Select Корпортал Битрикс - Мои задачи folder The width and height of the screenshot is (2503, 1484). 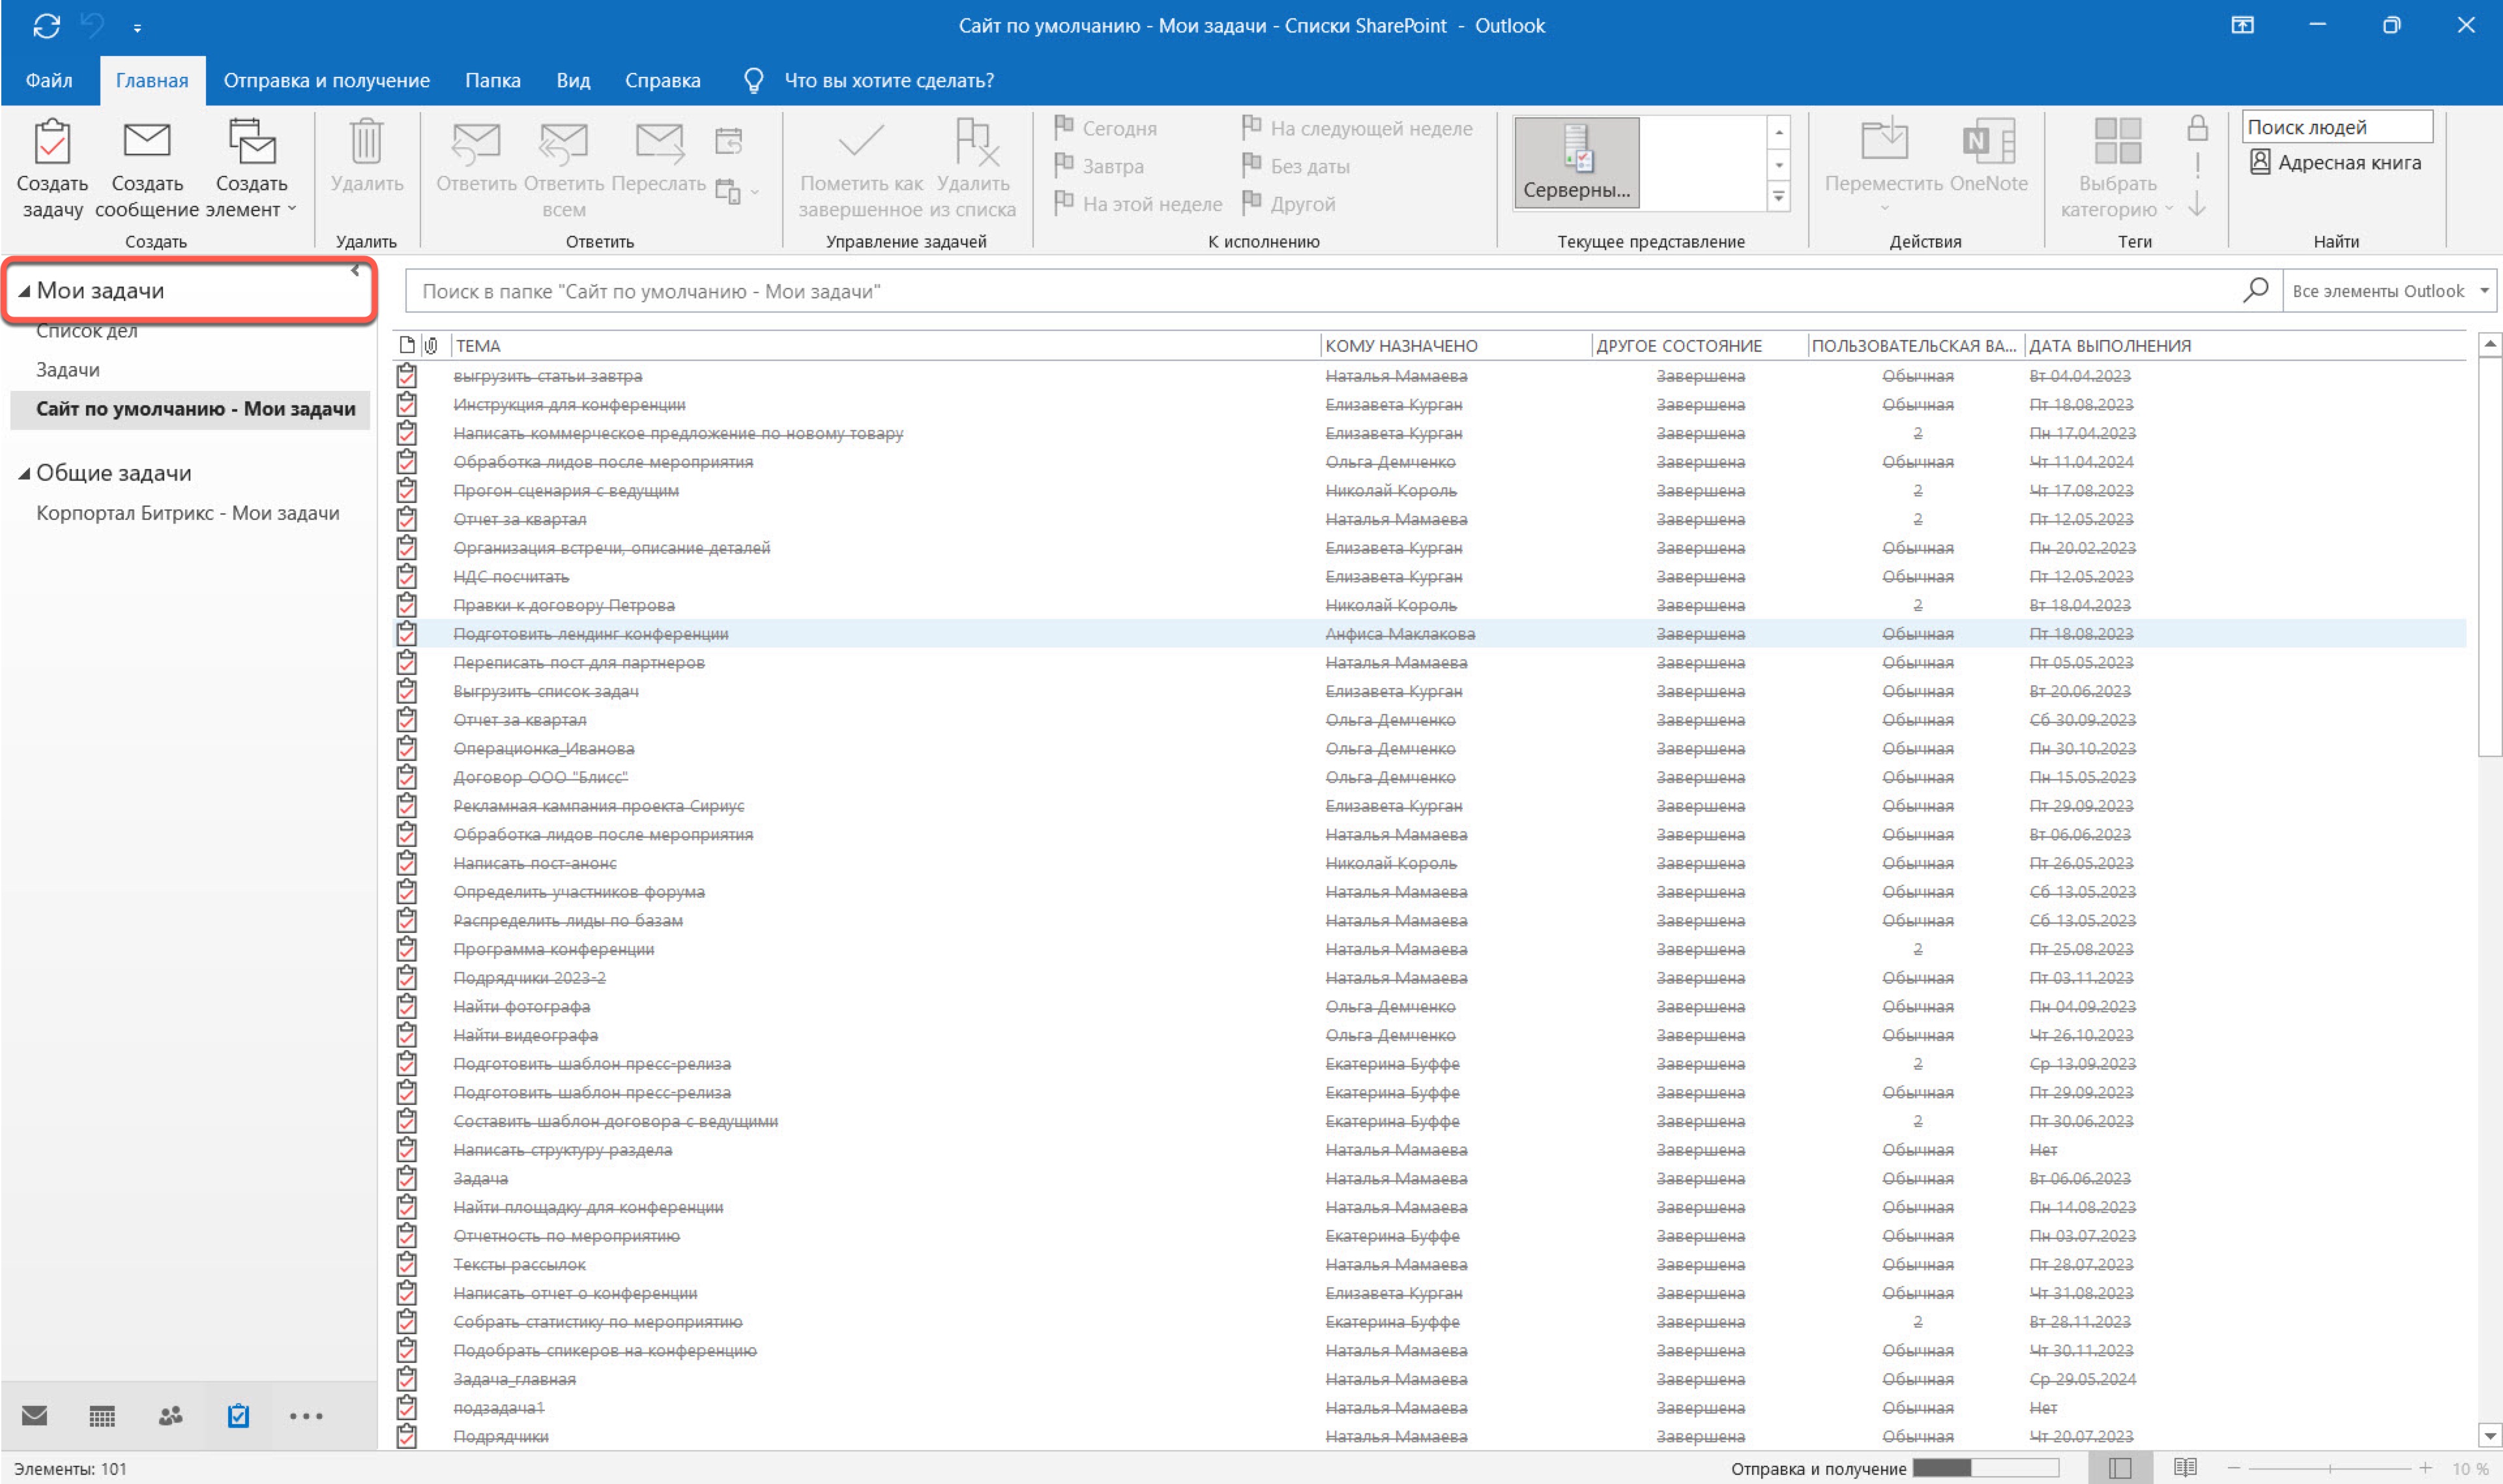[x=188, y=513]
